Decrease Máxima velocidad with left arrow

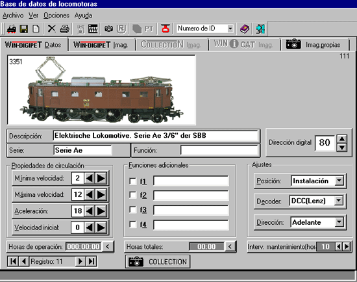point(90,194)
